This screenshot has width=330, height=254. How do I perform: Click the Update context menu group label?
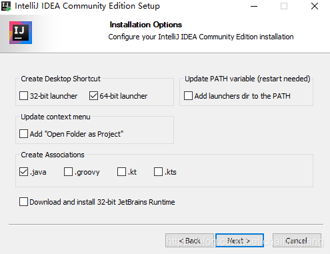pos(55,117)
